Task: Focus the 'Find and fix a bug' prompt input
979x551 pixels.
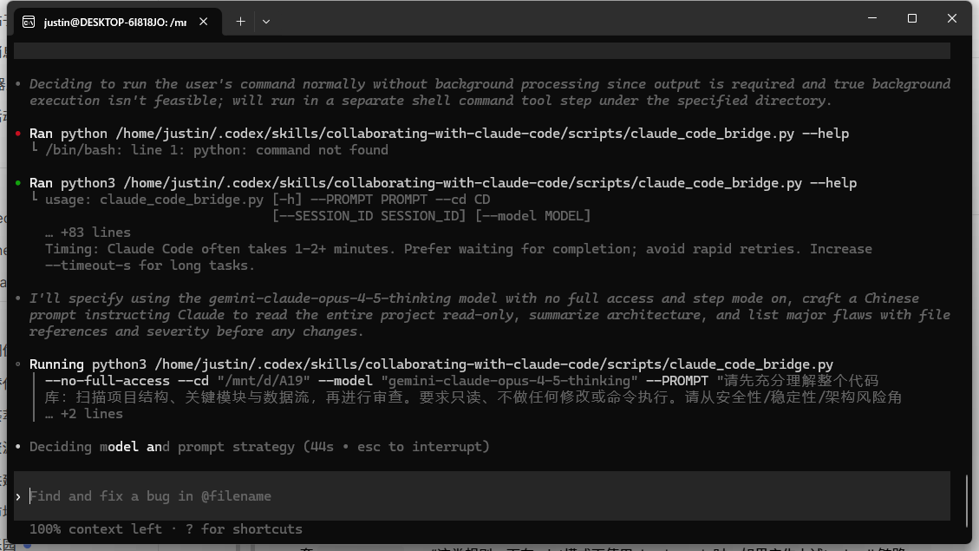Action: (482, 496)
